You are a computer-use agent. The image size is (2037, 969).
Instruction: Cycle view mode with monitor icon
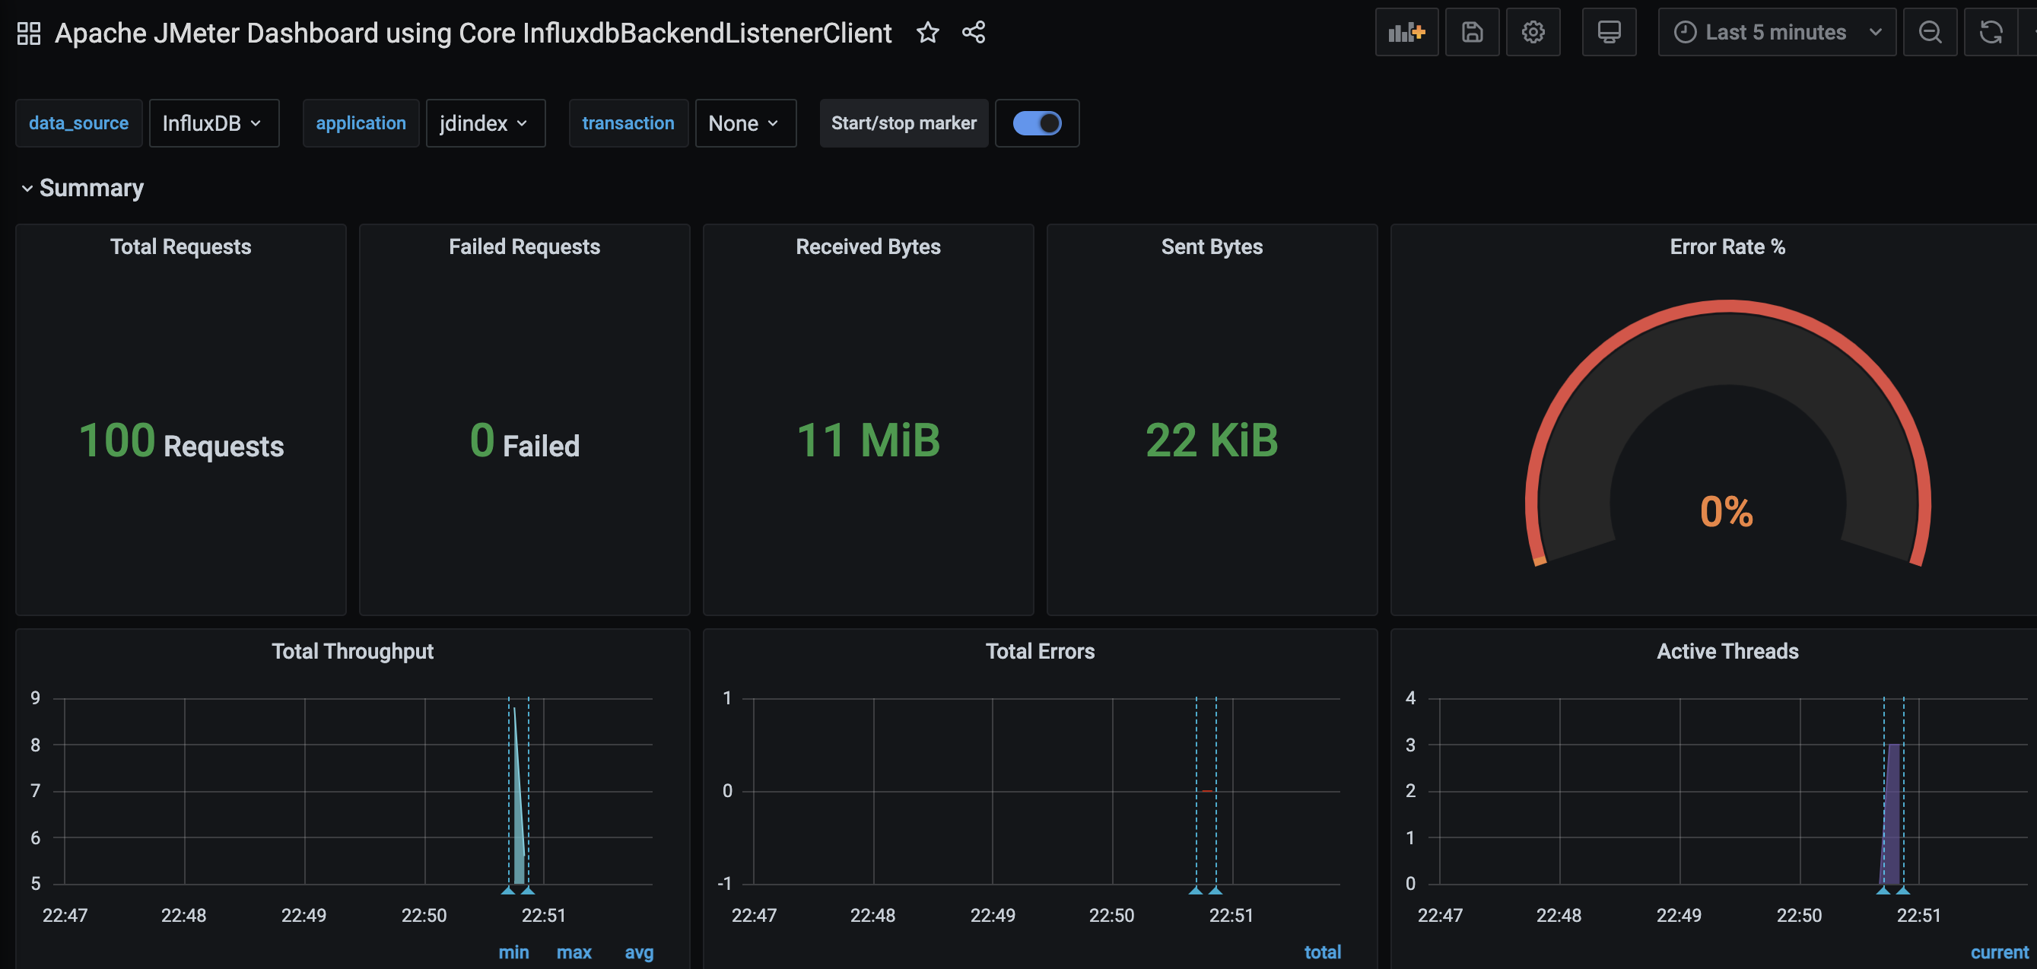pyautogui.click(x=1609, y=33)
